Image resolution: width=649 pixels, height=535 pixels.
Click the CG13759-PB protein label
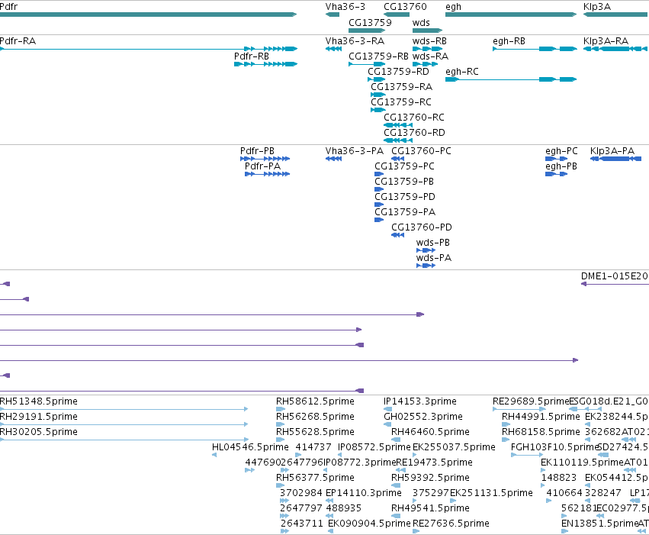click(x=404, y=182)
